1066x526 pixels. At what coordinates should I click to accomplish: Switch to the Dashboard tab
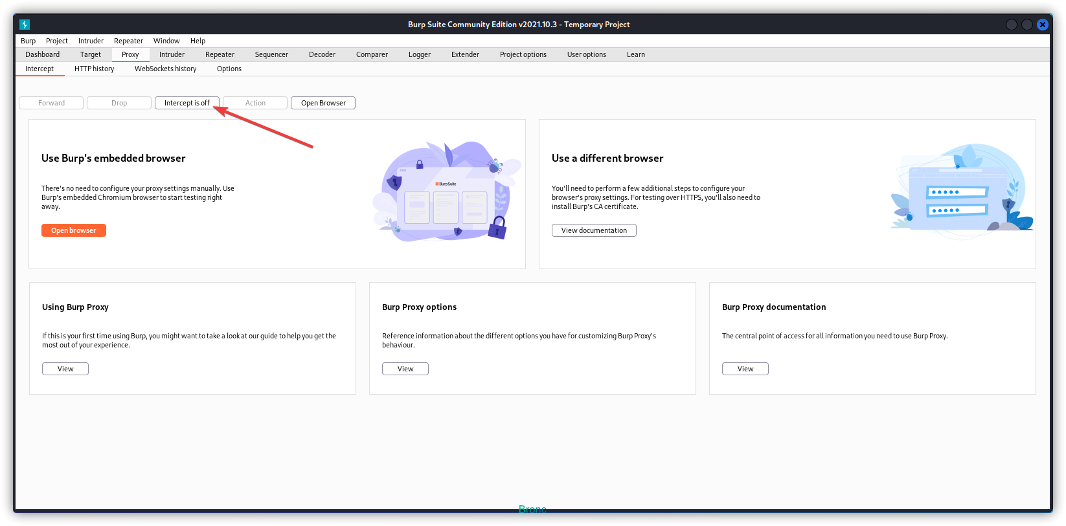pyautogui.click(x=43, y=54)
